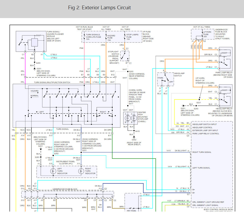Click 'HOT IN RUN, BULB TEST OR START'
244x220 pixels.
click(x=84, y=28)
